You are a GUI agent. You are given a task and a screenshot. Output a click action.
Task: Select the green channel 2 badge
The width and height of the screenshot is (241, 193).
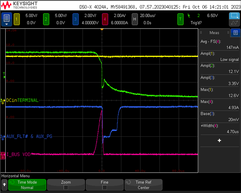click(x=46, y=19)
